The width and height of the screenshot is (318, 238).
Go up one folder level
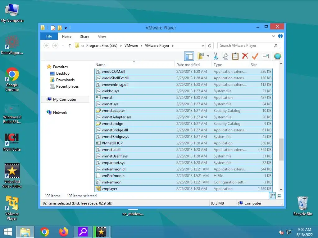[x=70, y=46]
